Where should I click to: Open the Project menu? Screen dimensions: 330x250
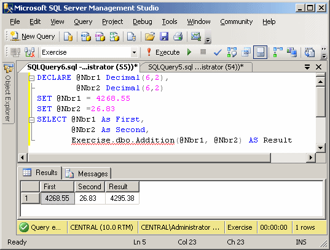112,21
